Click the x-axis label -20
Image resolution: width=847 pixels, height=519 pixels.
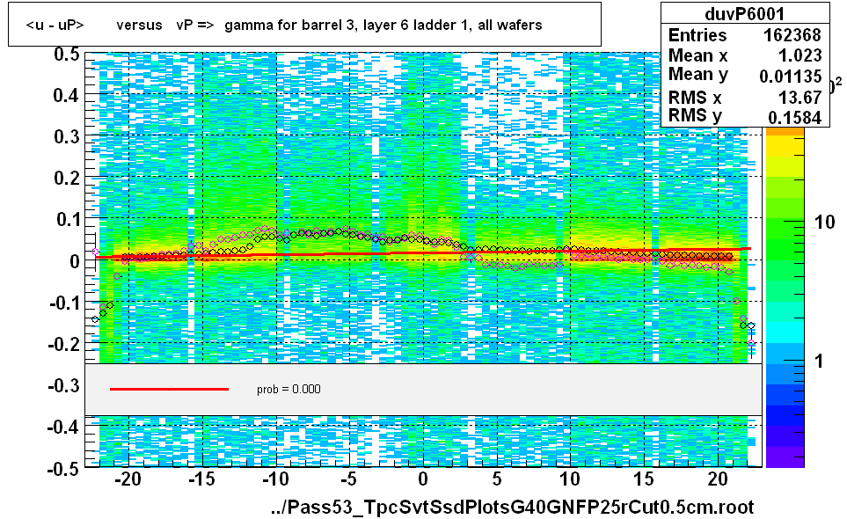(128, 479)
